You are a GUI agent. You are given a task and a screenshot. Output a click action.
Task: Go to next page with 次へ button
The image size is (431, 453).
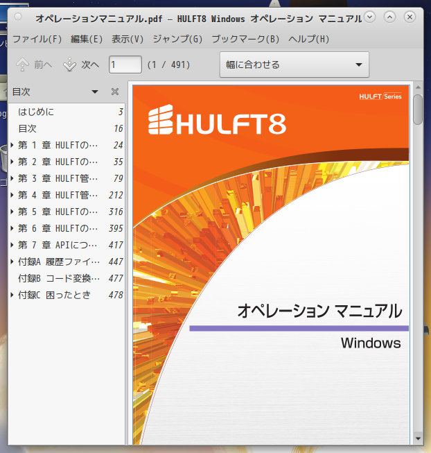pos(81,65)
